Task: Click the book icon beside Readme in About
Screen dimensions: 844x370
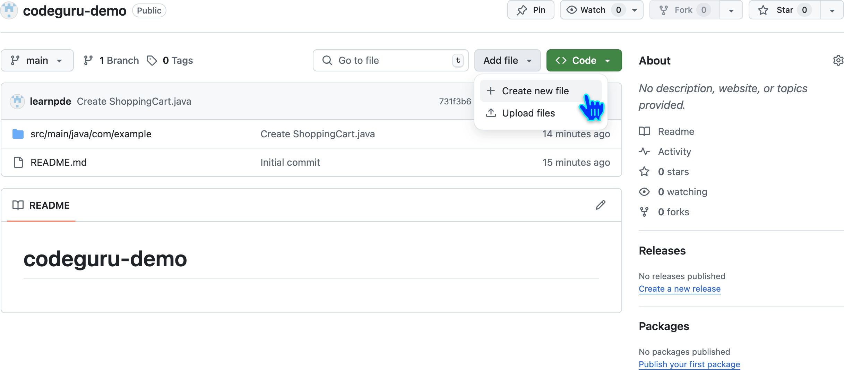Action: click(x=644, y=131)
